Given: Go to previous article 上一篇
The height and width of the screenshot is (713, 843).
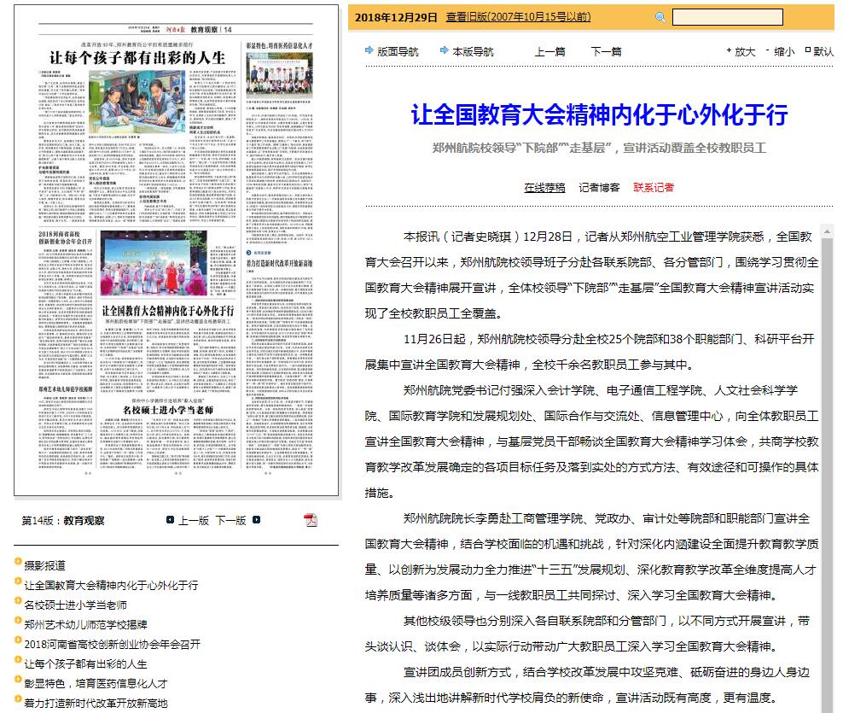Looking at the screenshot, I should coord(549,51).
